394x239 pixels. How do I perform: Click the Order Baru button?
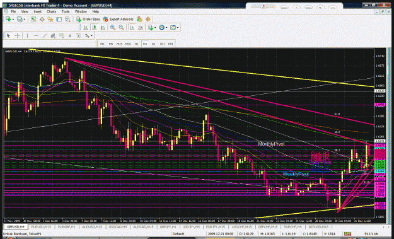coord(88,19)
